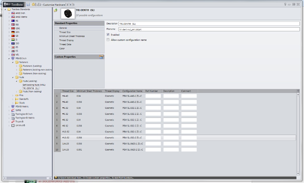Image resolution: width=304 pixels, height=183 pixels.
Task: Click the JIS Japanese flag icon
Action: pyautogui.click(x=13, y=47)
